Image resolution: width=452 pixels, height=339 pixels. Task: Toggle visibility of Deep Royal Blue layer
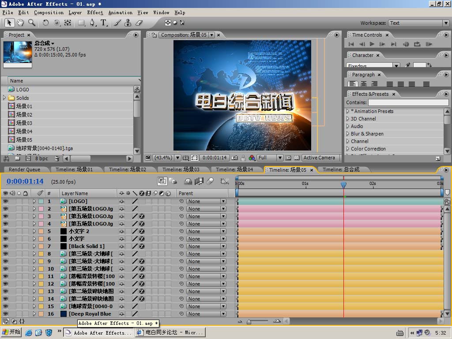(x=5, y=314)
